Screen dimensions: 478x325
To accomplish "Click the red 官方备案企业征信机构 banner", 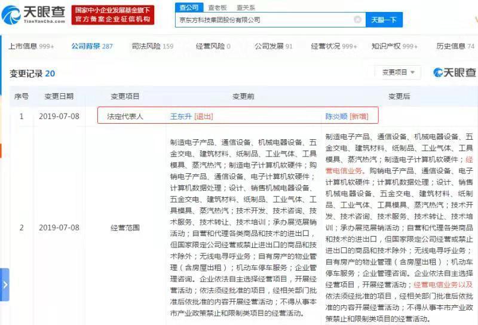I will pyautogui.click(x=113, y=14).
